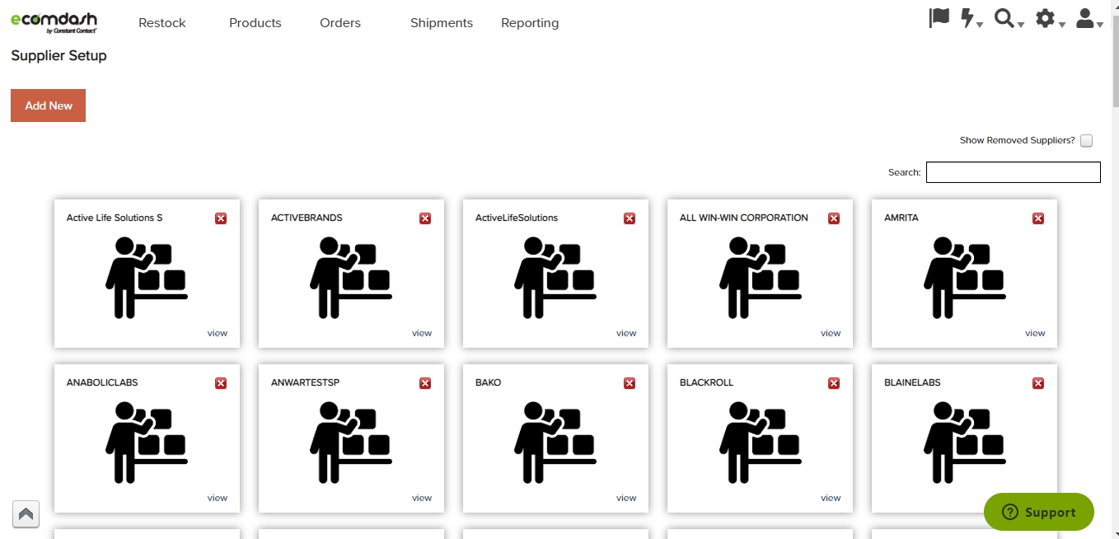Image resolution: width=1119 pixels, height=539 pixels.
Task: Click the scroll-to-top arrow icon
Action: point(26,514)
